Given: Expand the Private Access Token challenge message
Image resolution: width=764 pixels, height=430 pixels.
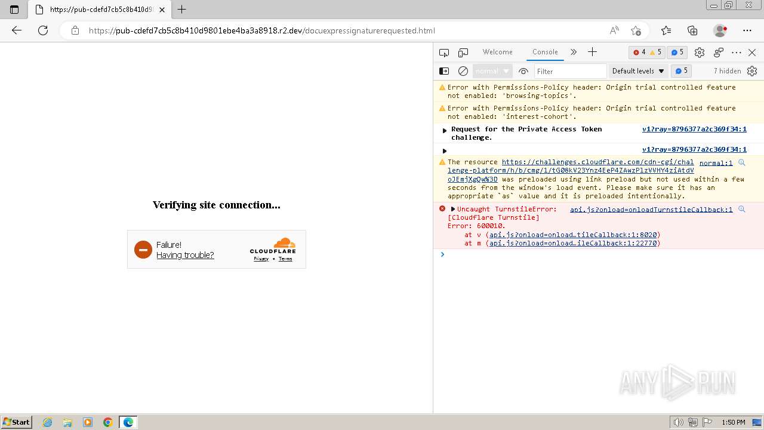Looking at the screenshot, I should point(445,130).
